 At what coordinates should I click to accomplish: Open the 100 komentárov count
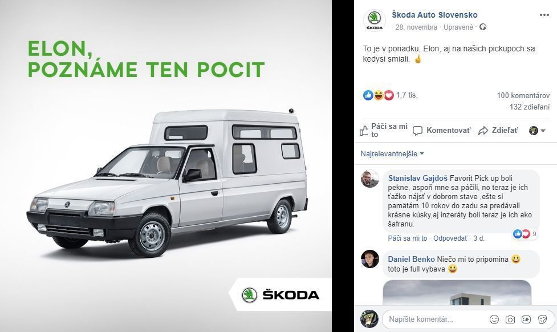point(523,95)
